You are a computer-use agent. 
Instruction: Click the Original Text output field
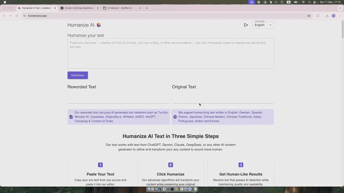tap(223, 99)
